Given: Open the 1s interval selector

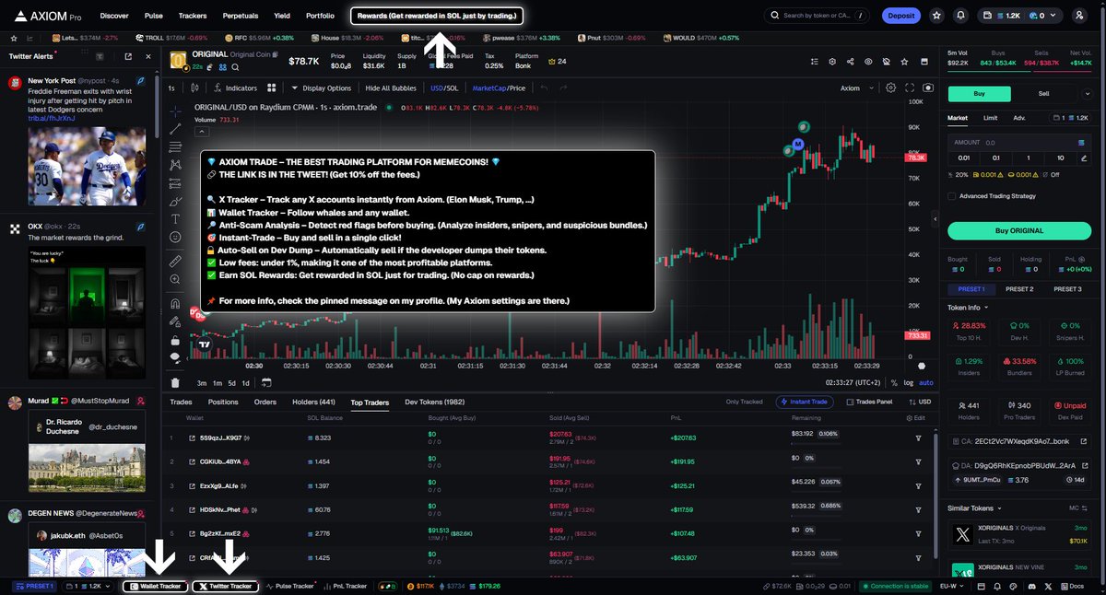Looking at the screenshot, I should click(x=171, y=88).
